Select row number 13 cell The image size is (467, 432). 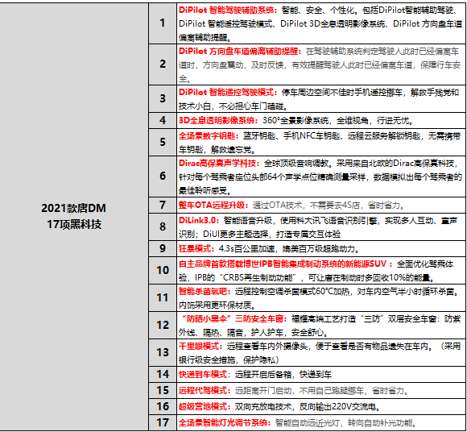163,352
